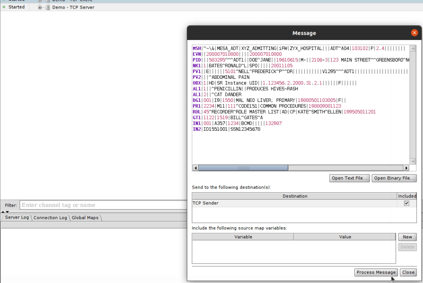The image size is (423, 283).
Task: Switch to the Global Maps tab
Action: point(85,217)
